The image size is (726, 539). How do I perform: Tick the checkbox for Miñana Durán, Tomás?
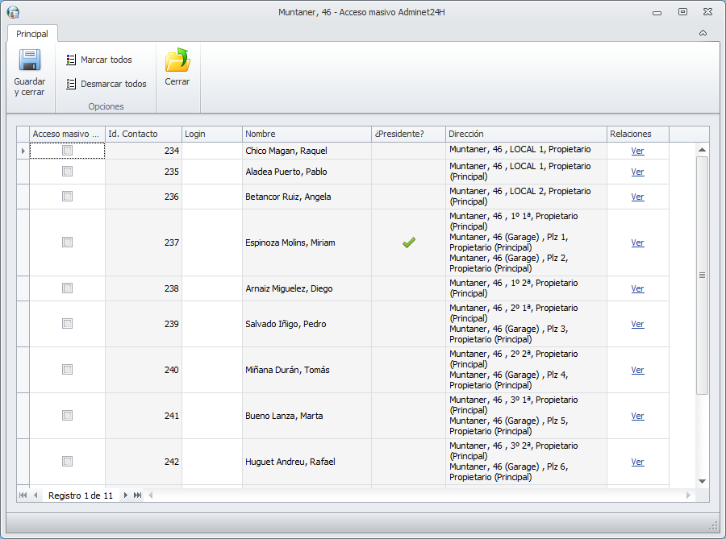[67, 369]
